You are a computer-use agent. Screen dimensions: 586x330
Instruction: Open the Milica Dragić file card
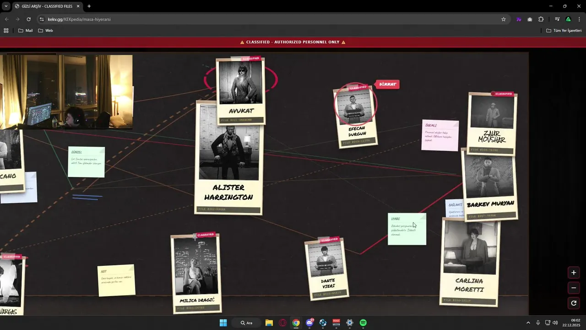(197, 274)
